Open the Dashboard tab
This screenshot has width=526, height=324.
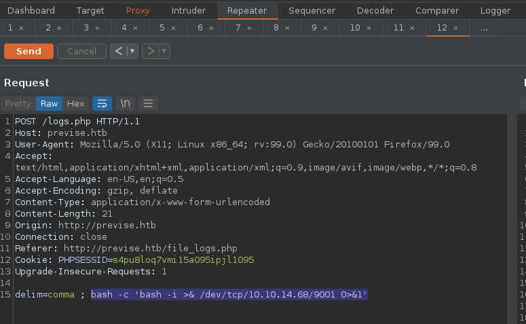pyautogui.click(x=31, y=11)
